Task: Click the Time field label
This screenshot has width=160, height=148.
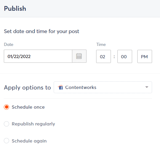Action: [x=101, y=45]
